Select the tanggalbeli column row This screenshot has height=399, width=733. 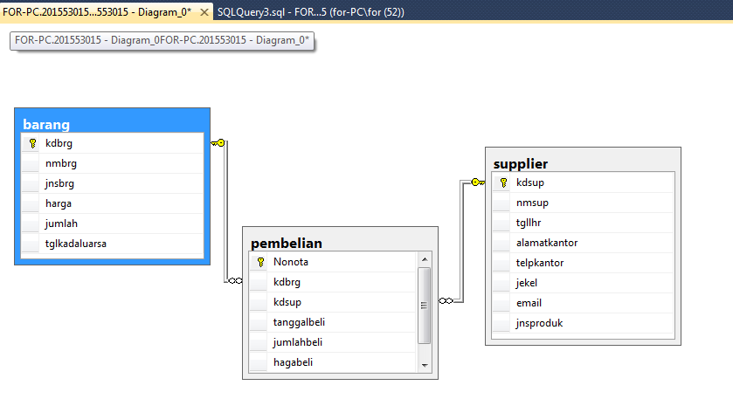coord(333,322)
